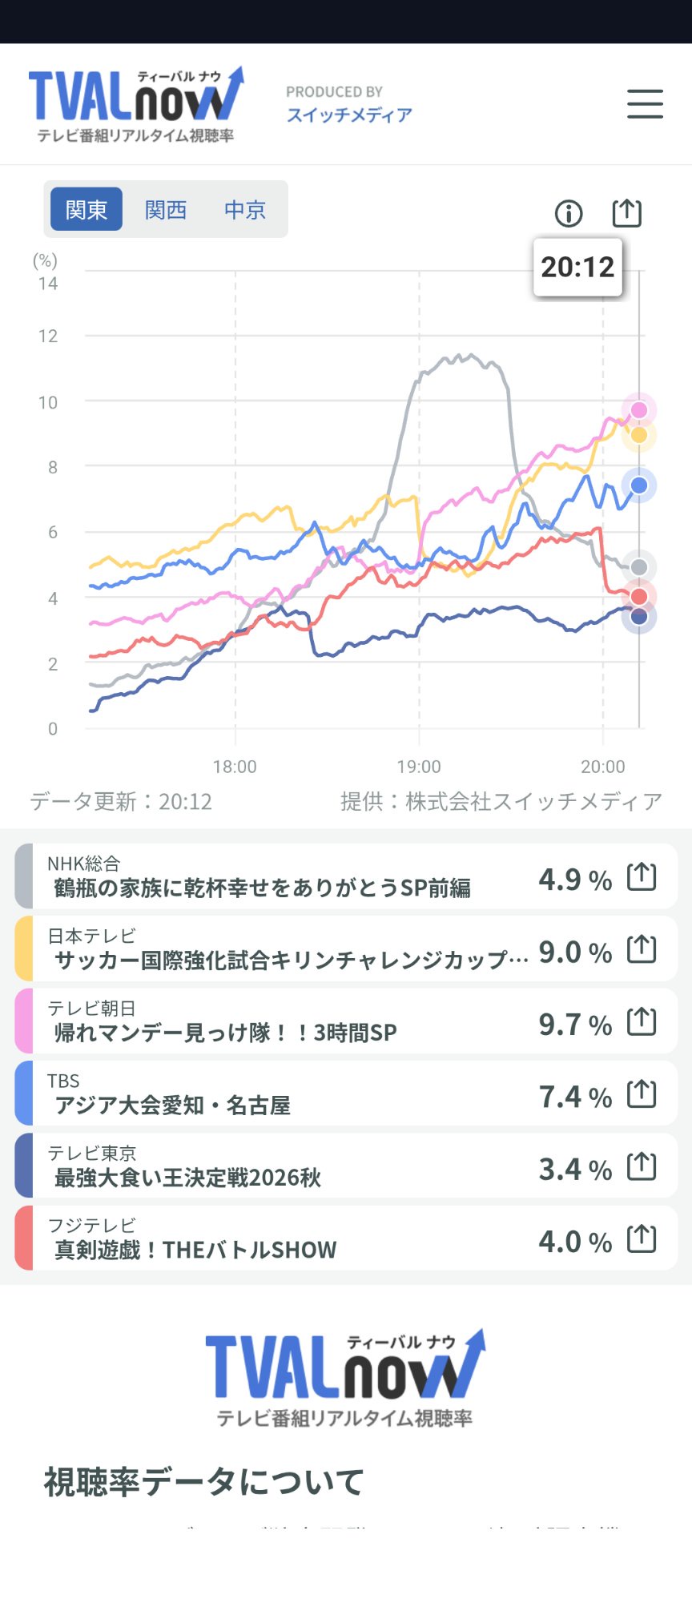692x1615 pixels.
Task: Share the NHK総合 rating row
Action: coord(642,876)
